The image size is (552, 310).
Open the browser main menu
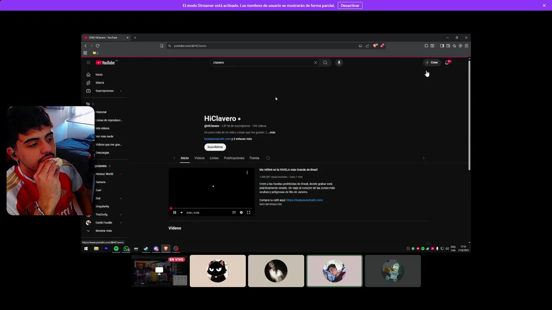[466, 46]
